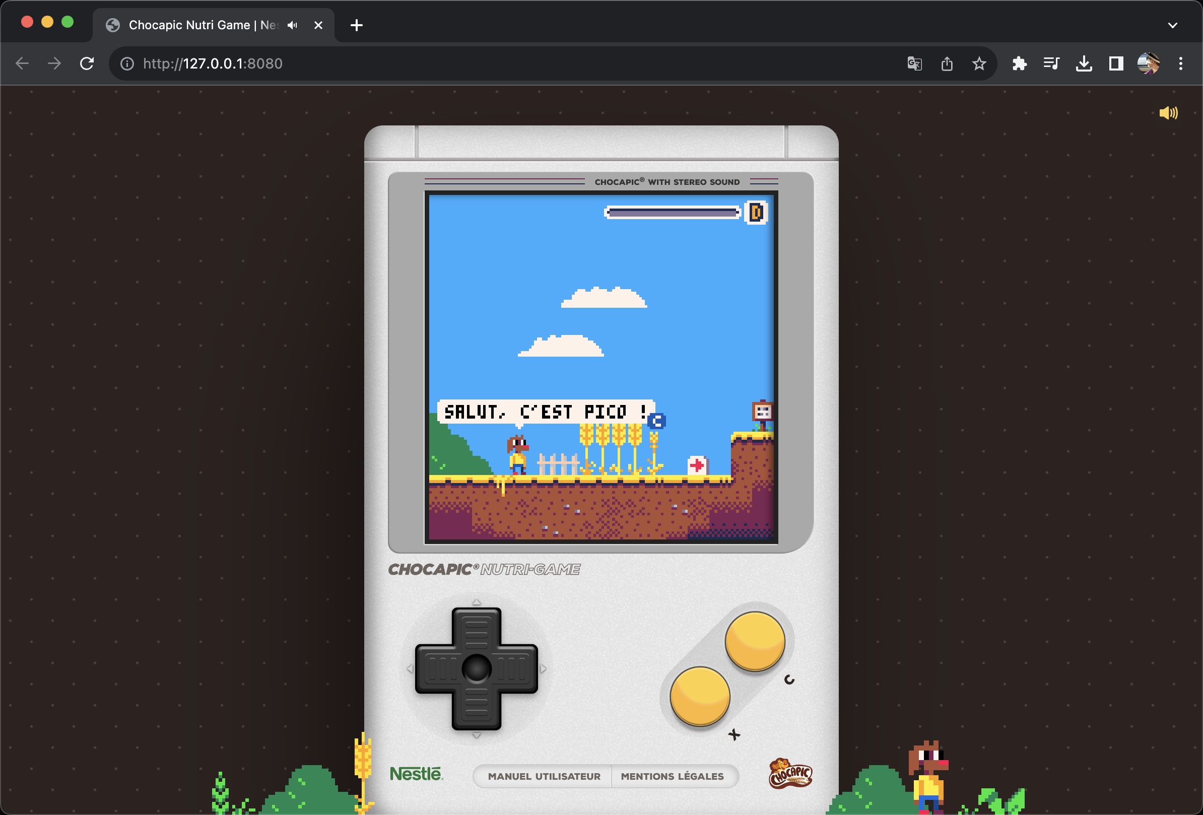Image resolution: width=1203 pixels, height=815 pixels.
Task: Mute the tab audio indicator
Action: click(x=293, y=25)
